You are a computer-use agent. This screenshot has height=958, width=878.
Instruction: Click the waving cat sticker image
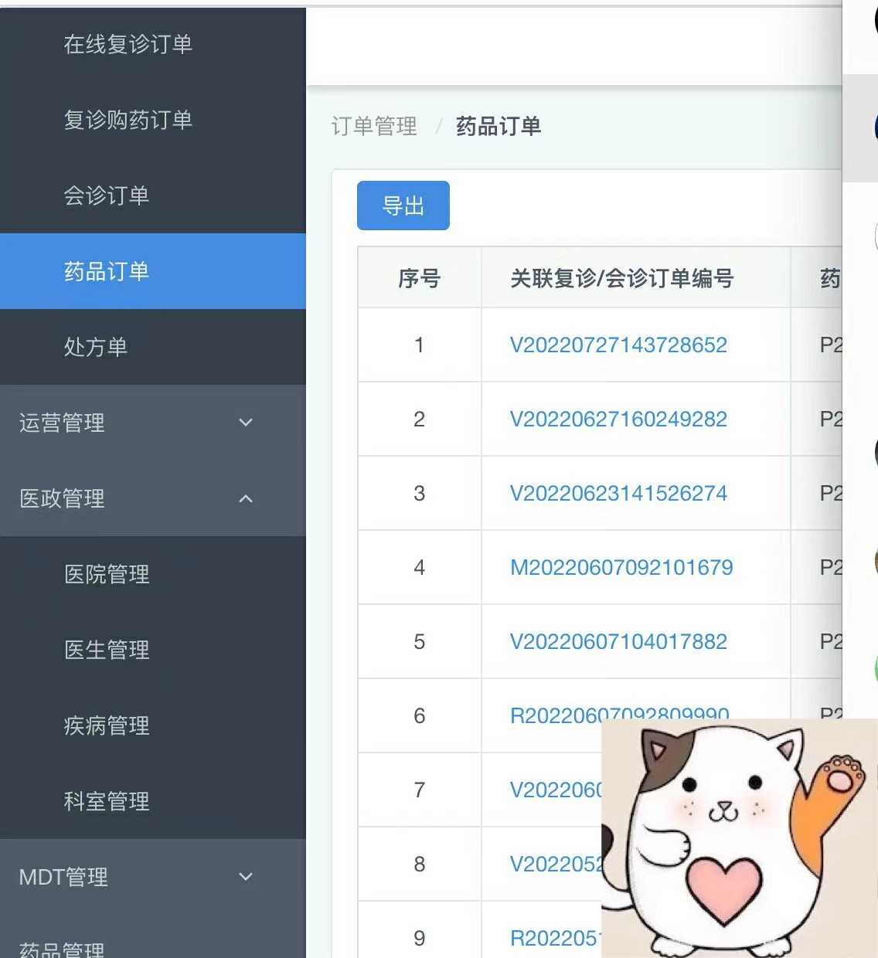740,838
